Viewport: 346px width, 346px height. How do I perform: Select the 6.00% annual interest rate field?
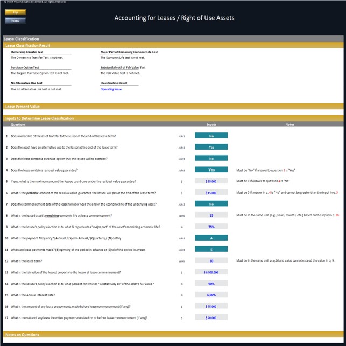pyautogui.click(x=211, y=294)
